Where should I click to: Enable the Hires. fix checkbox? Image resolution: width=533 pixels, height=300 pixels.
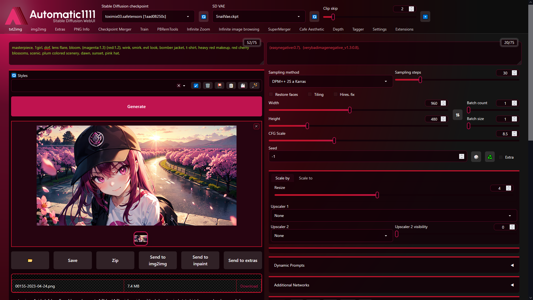coord(336,94)
